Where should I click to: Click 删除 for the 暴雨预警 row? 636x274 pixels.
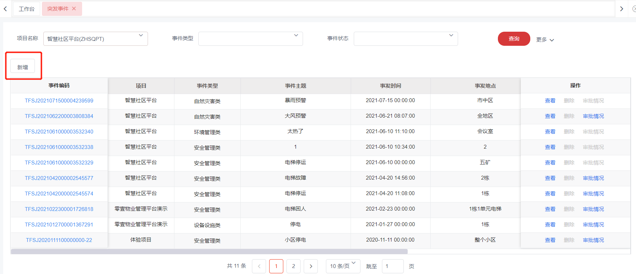[x=569, y=101]
